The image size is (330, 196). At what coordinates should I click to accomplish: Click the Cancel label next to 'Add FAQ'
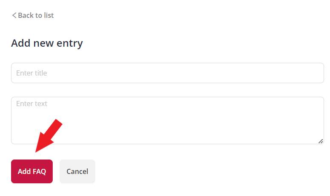point(77,171)
